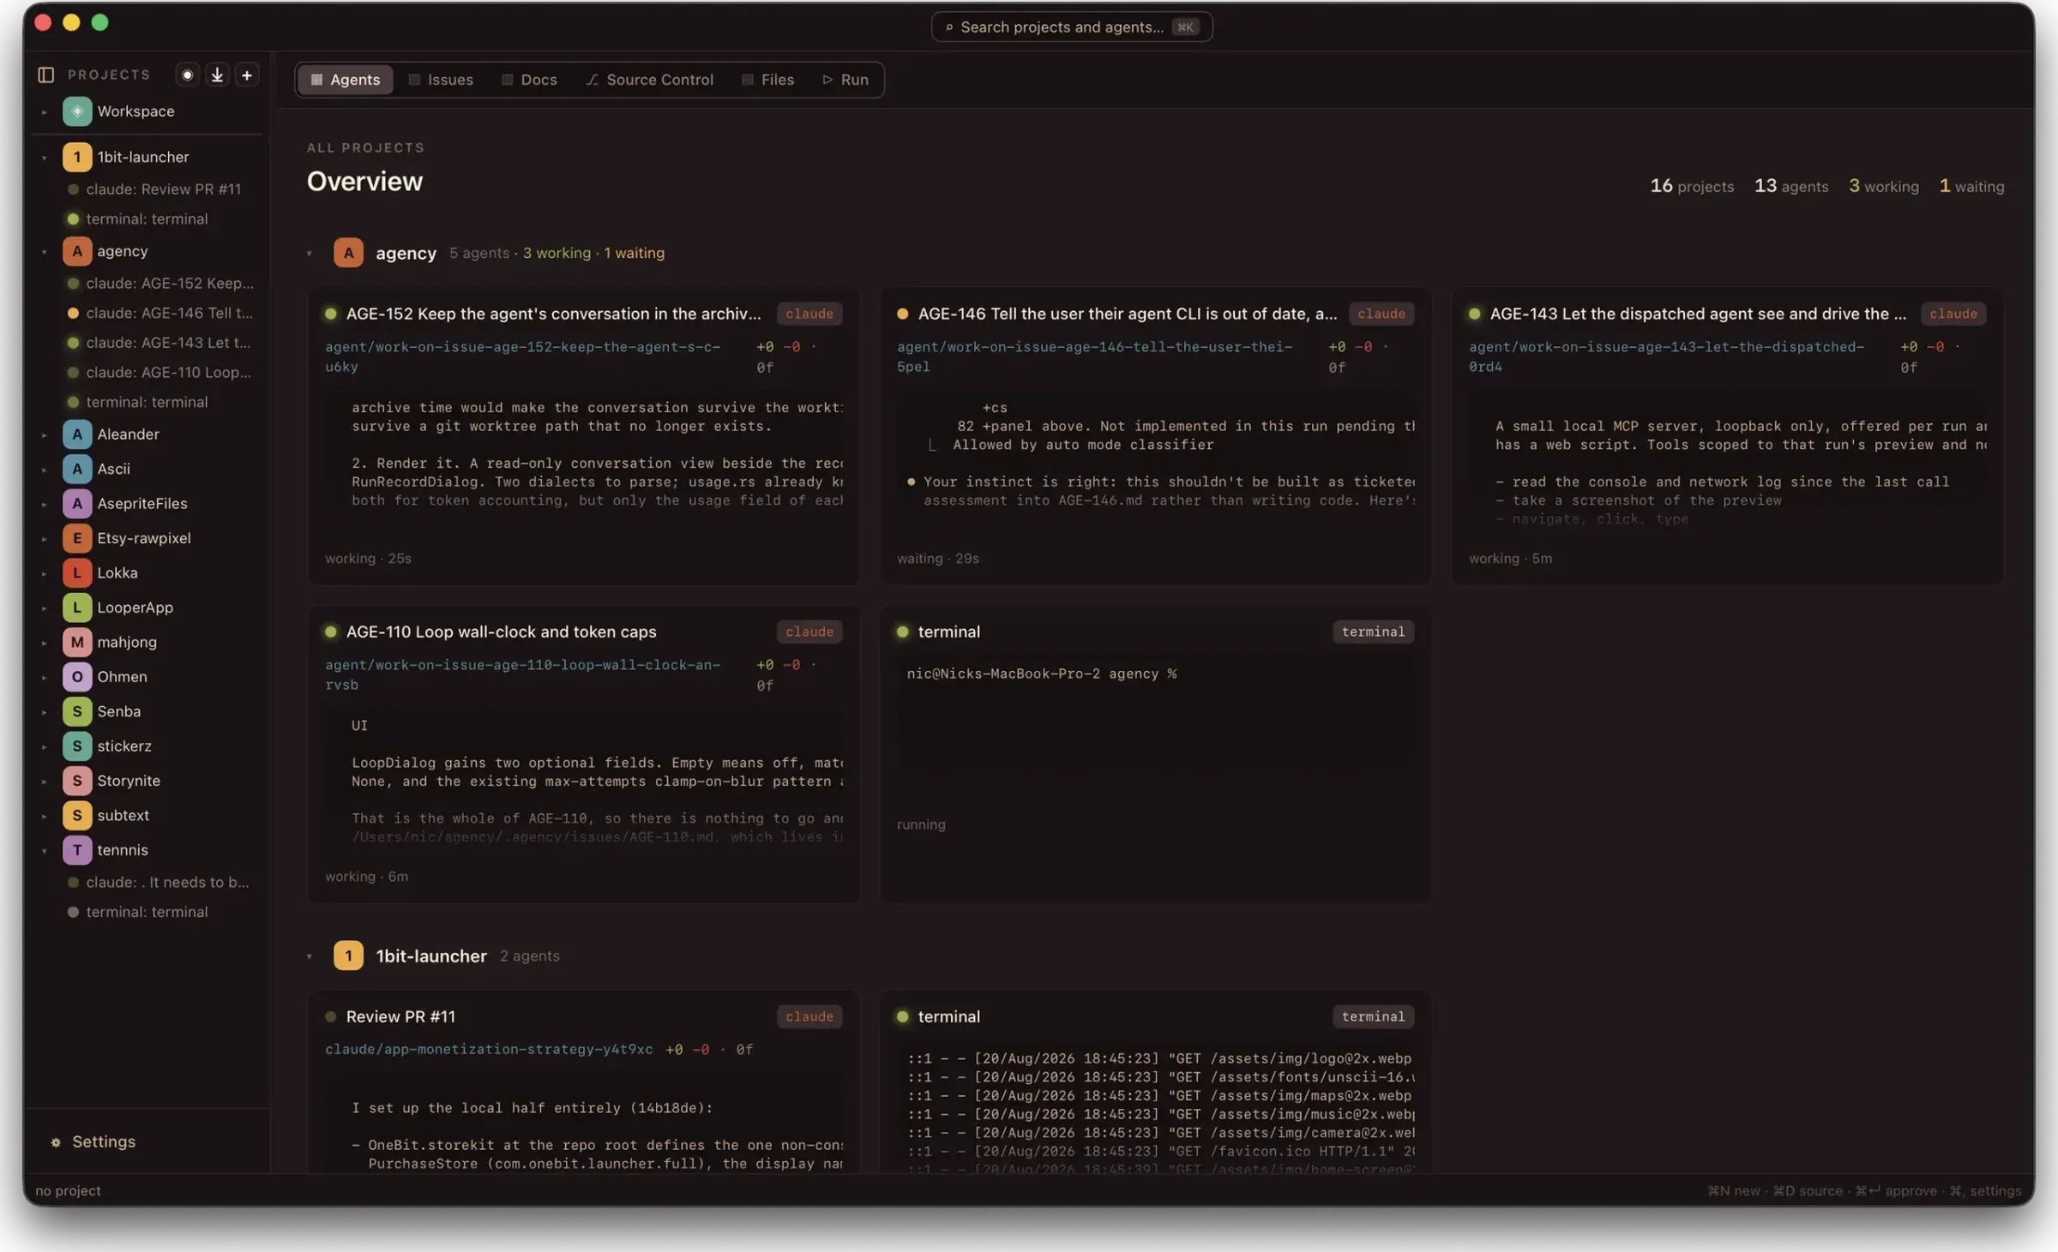Switch to the Issues tab
The width and height of the screenshot is (2058, 1252).
click(441, 80)
